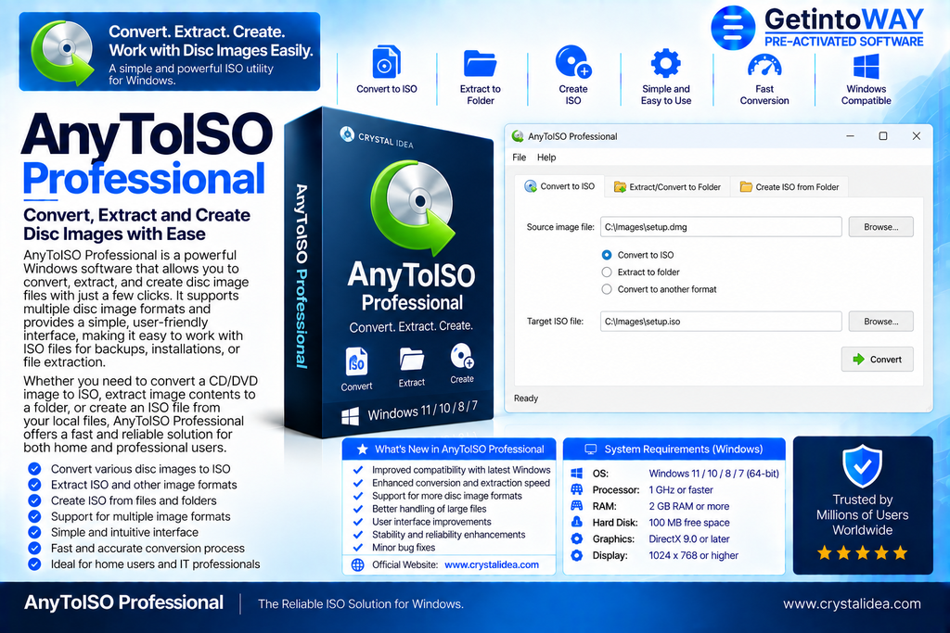The width and height of the screenshot is (950, 633).
Task: Click the Source image file input field
Action: [x=721, y=227]
